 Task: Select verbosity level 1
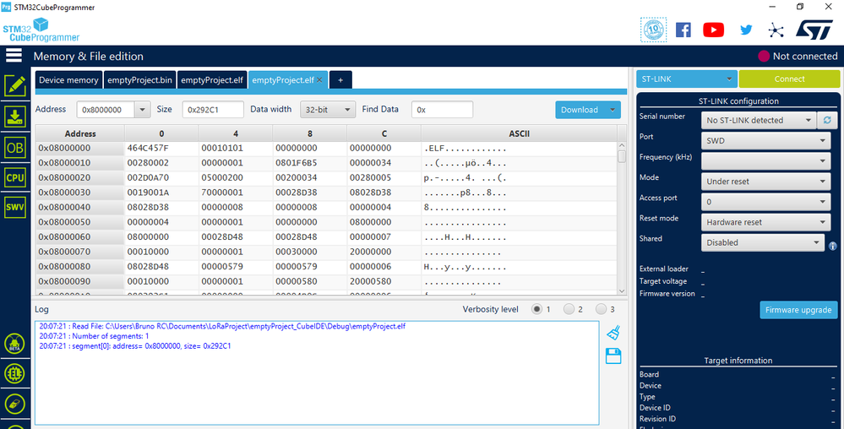[536, 309]
